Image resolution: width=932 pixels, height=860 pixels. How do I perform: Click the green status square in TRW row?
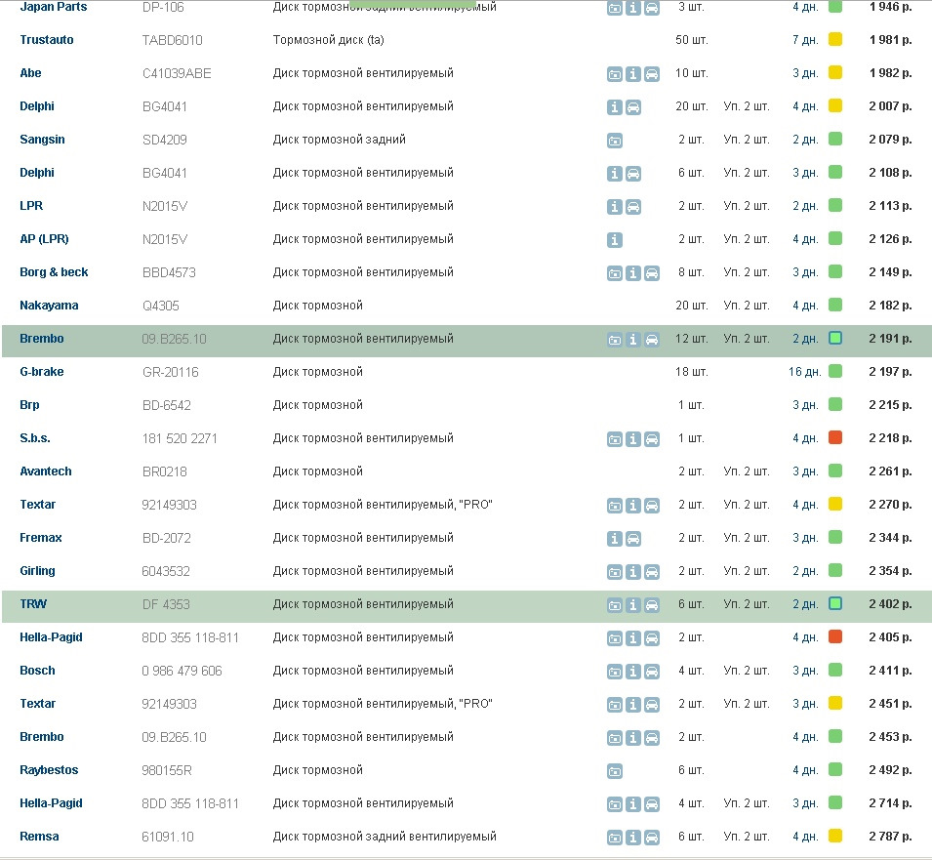(835, 604)
